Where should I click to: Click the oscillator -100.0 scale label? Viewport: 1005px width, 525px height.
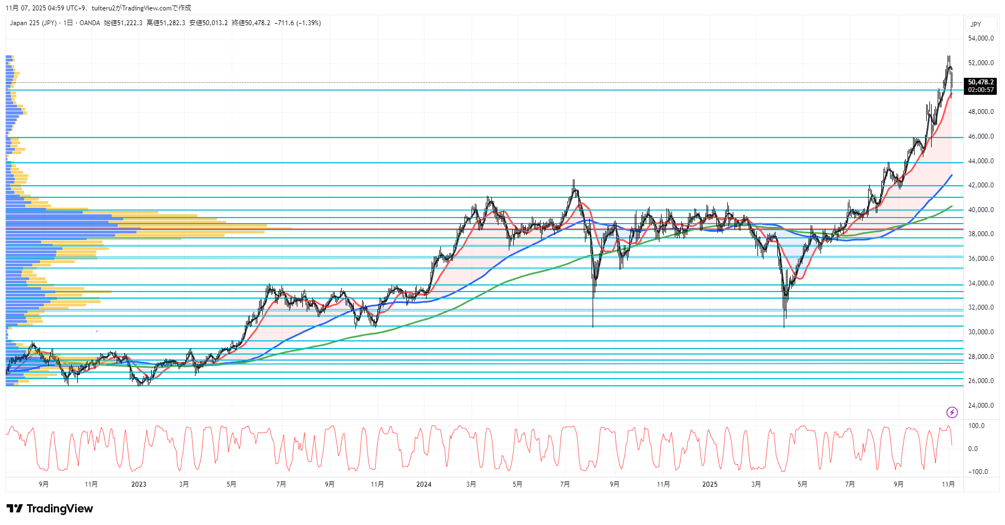(x=977, y=472)
